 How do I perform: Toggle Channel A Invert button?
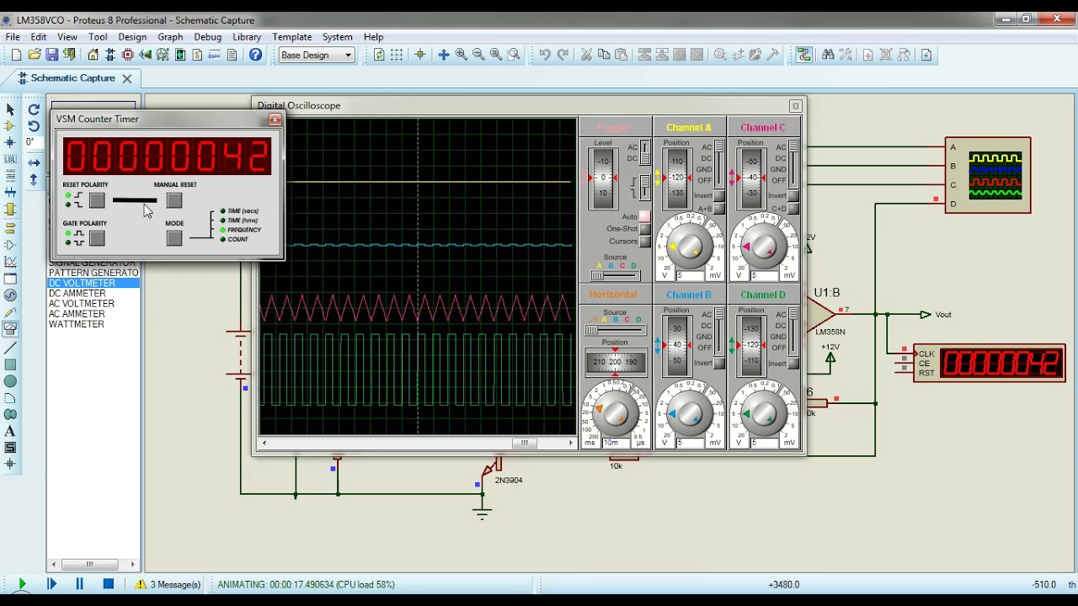click(718, 195)
